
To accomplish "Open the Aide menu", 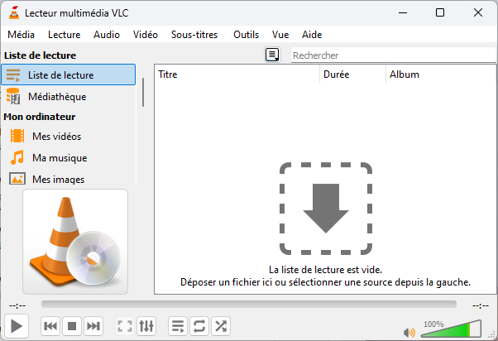I will point(312,34).
